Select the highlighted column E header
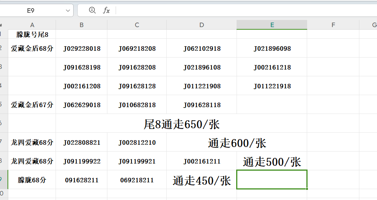The height and width of the screenshot is (200, 377). point(271,25)
